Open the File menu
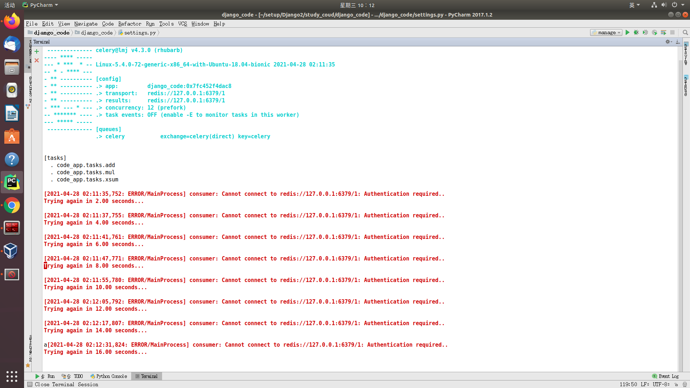Image resolution: width=690 pixels, height=388 pixels. (x=32, y=24)
